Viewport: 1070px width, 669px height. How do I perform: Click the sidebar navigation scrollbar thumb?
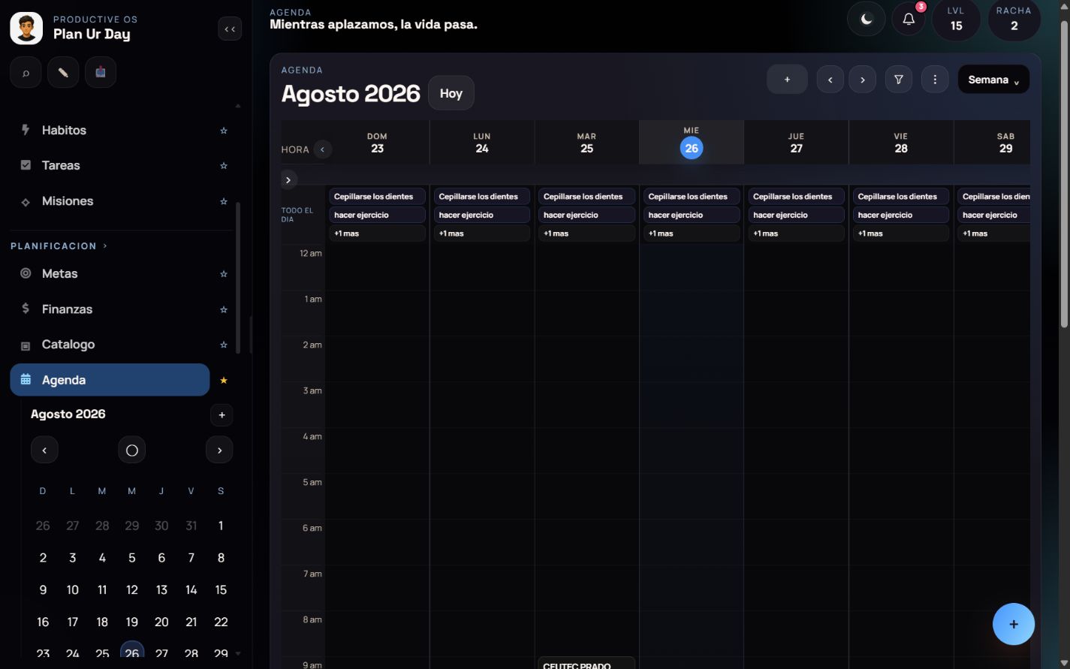click(238, 278)
